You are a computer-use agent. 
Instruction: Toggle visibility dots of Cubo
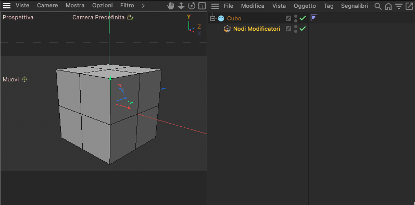[296, 18]
